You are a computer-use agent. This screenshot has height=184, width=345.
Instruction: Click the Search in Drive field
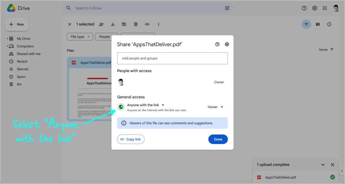pyautogui.click(x=148, y=8)
